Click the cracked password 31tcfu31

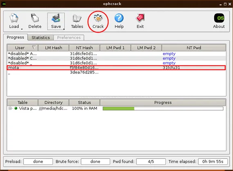(171, 68)
